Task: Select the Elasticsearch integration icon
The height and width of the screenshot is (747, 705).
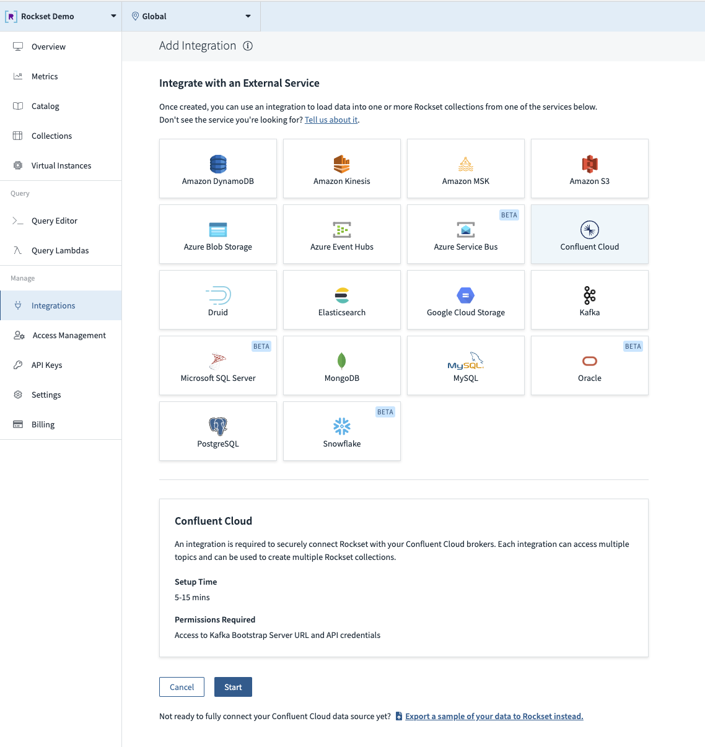Action: click(342, 295)
